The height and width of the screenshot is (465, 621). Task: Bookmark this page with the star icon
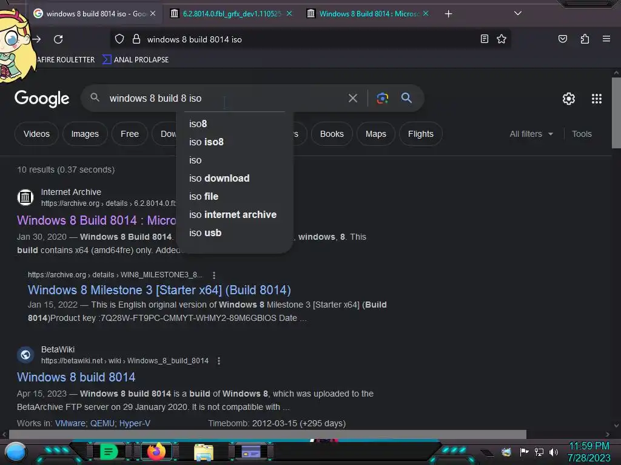tap(502, 39)
